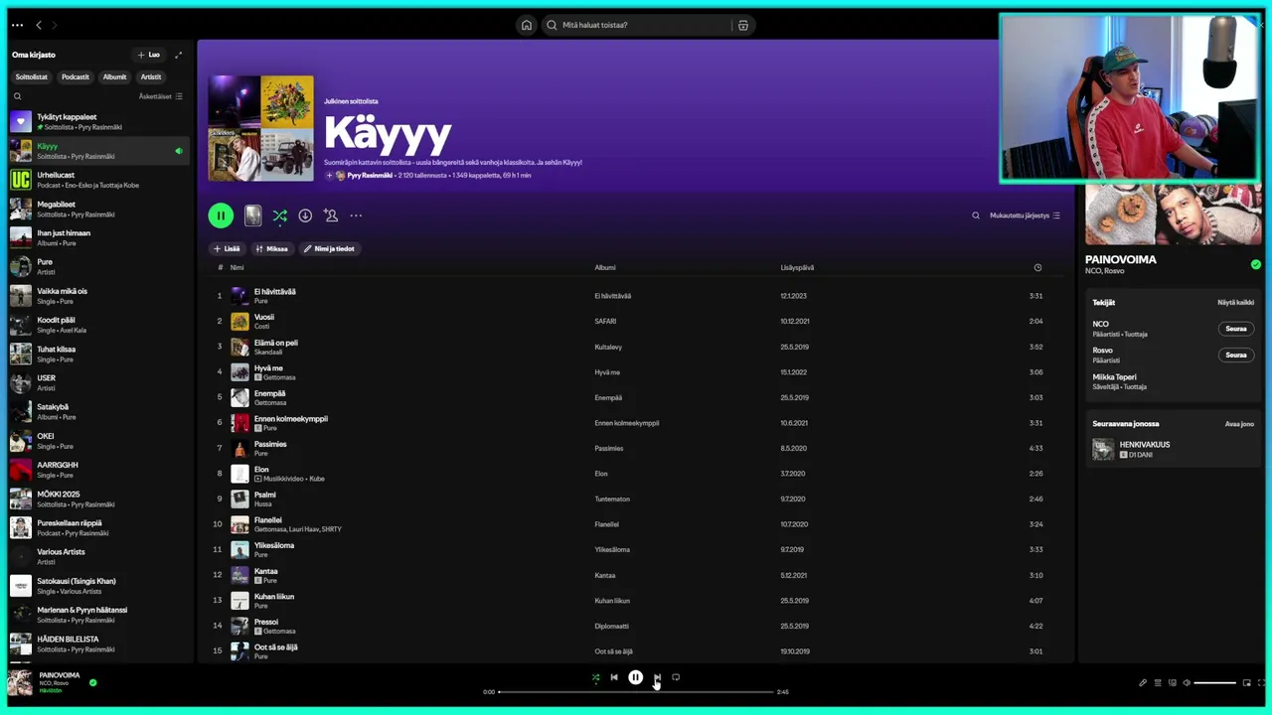Seek on the playback progress bar

[x=636, y=692]
